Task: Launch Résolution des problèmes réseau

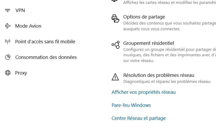Action: click(x=159, y=75)
